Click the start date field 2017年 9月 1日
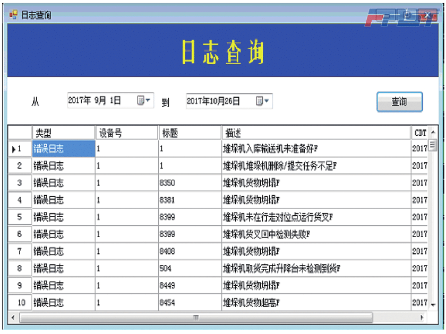 click(x=101, y=100)
